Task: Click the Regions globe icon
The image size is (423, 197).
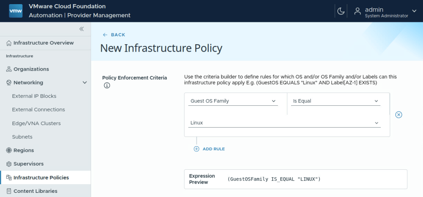Action: (9, 150)
